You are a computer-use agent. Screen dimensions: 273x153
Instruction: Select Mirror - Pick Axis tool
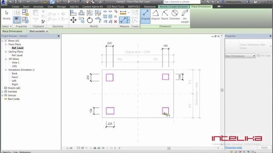[90, 13]
